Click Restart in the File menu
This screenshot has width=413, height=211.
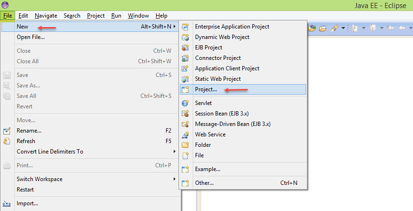tap(25, 190)
